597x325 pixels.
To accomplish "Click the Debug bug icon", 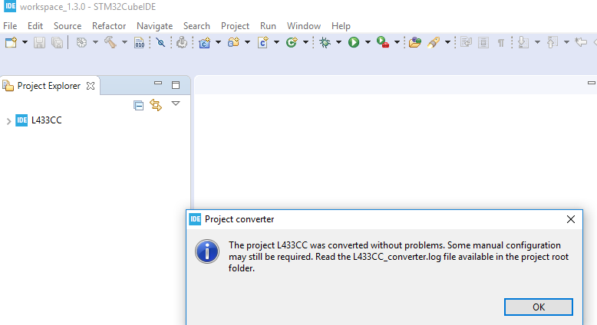I will coord(325,42).
